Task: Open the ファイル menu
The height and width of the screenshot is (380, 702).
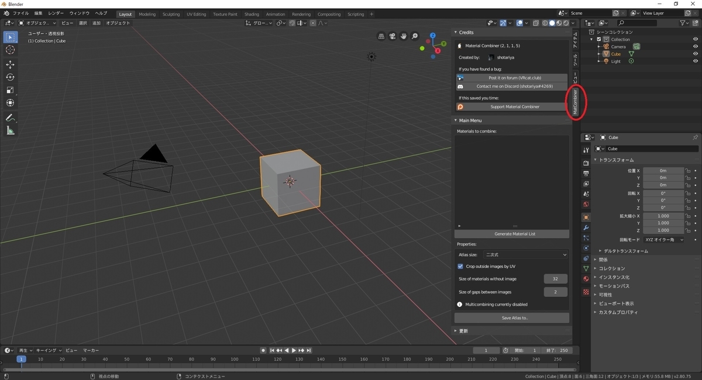Action: pyautogui.click(x=20, y=13)
